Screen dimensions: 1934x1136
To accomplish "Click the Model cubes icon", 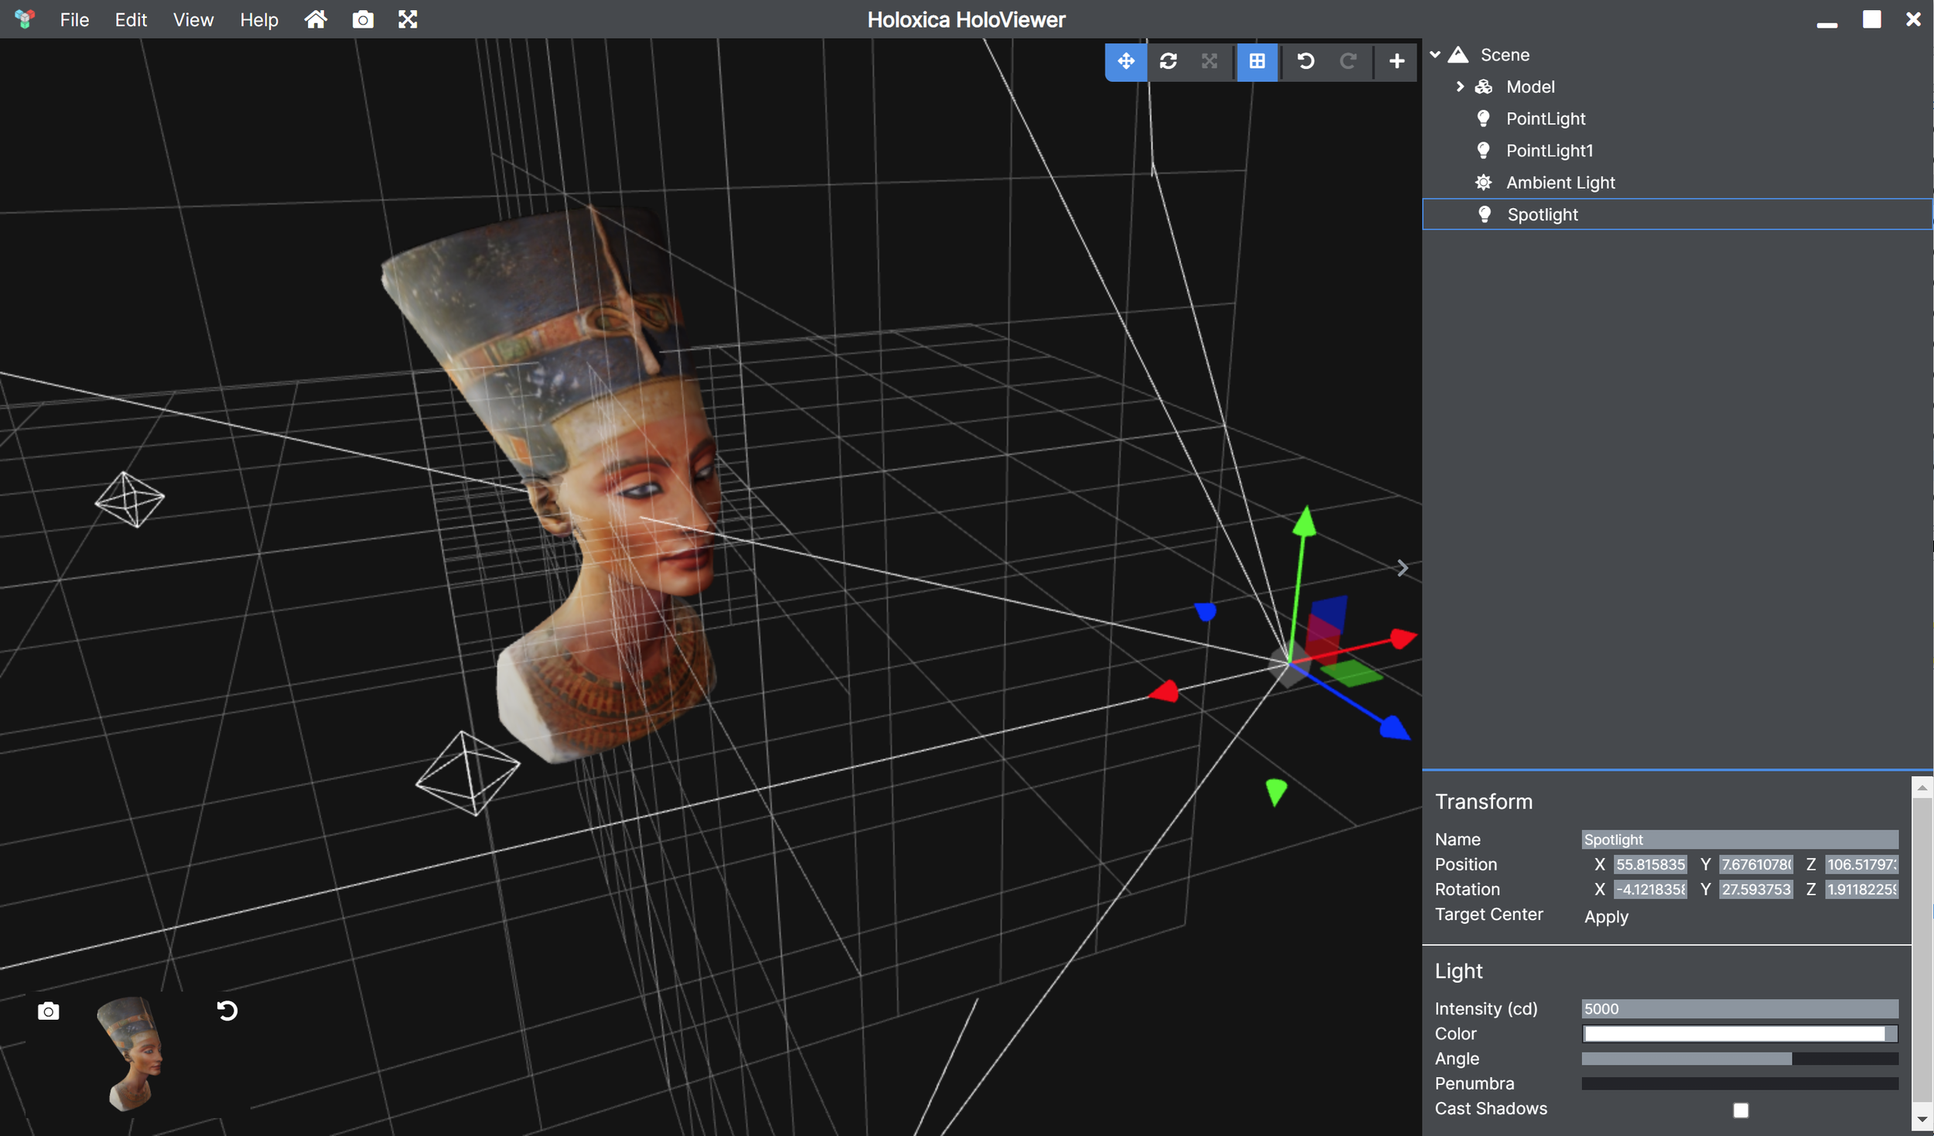I will (x=1483, y=87).
